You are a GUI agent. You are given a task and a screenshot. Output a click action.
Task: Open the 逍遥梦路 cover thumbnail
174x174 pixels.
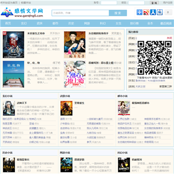coord(66,165)
